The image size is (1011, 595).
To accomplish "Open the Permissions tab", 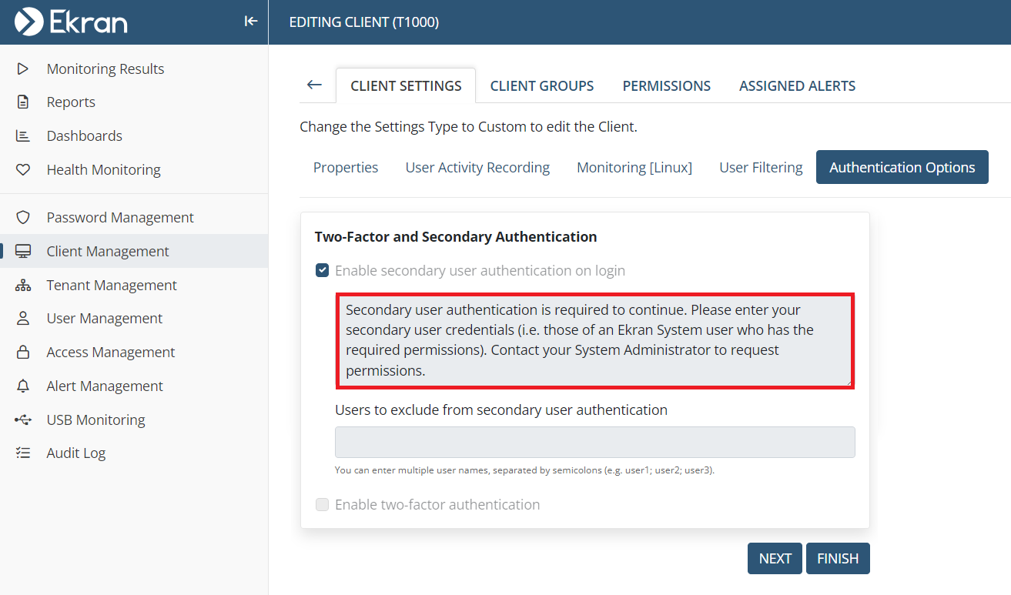I will 666,85.
